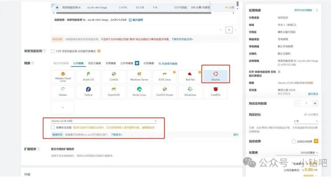Screen dimensions: 331x178
Task: Click 展开更多 in the configuration summary
Action: (313, 94)
